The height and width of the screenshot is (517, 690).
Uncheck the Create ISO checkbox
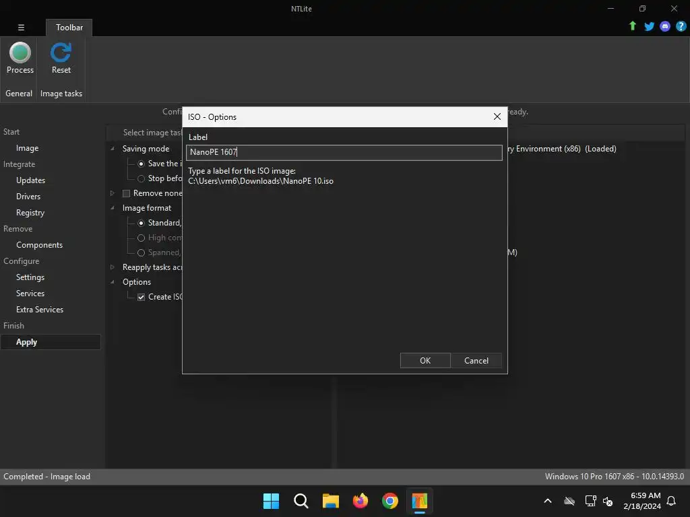(x=141, y=297)
